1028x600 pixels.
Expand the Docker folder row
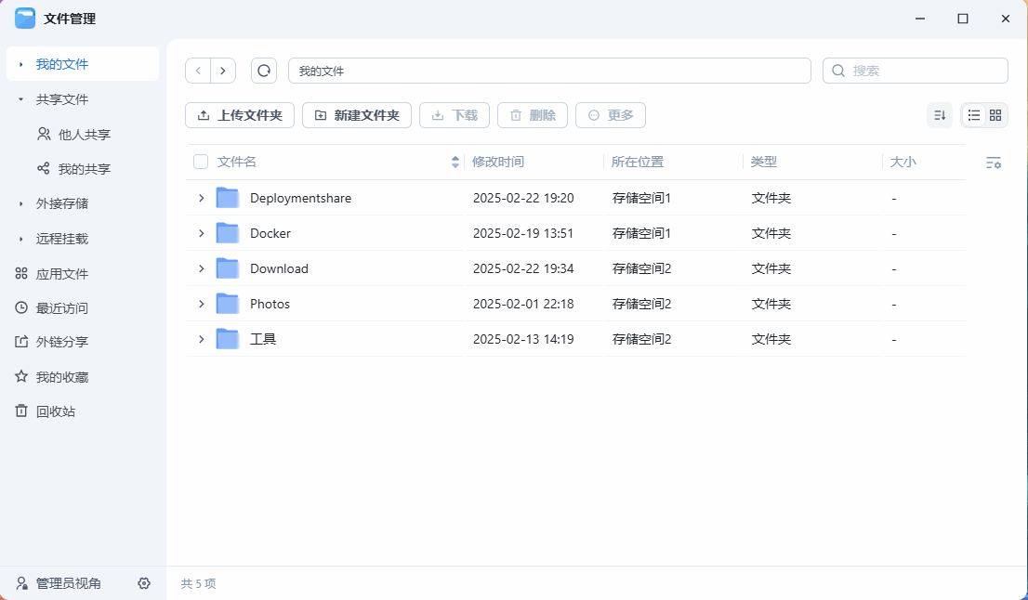tap(202, 233)
